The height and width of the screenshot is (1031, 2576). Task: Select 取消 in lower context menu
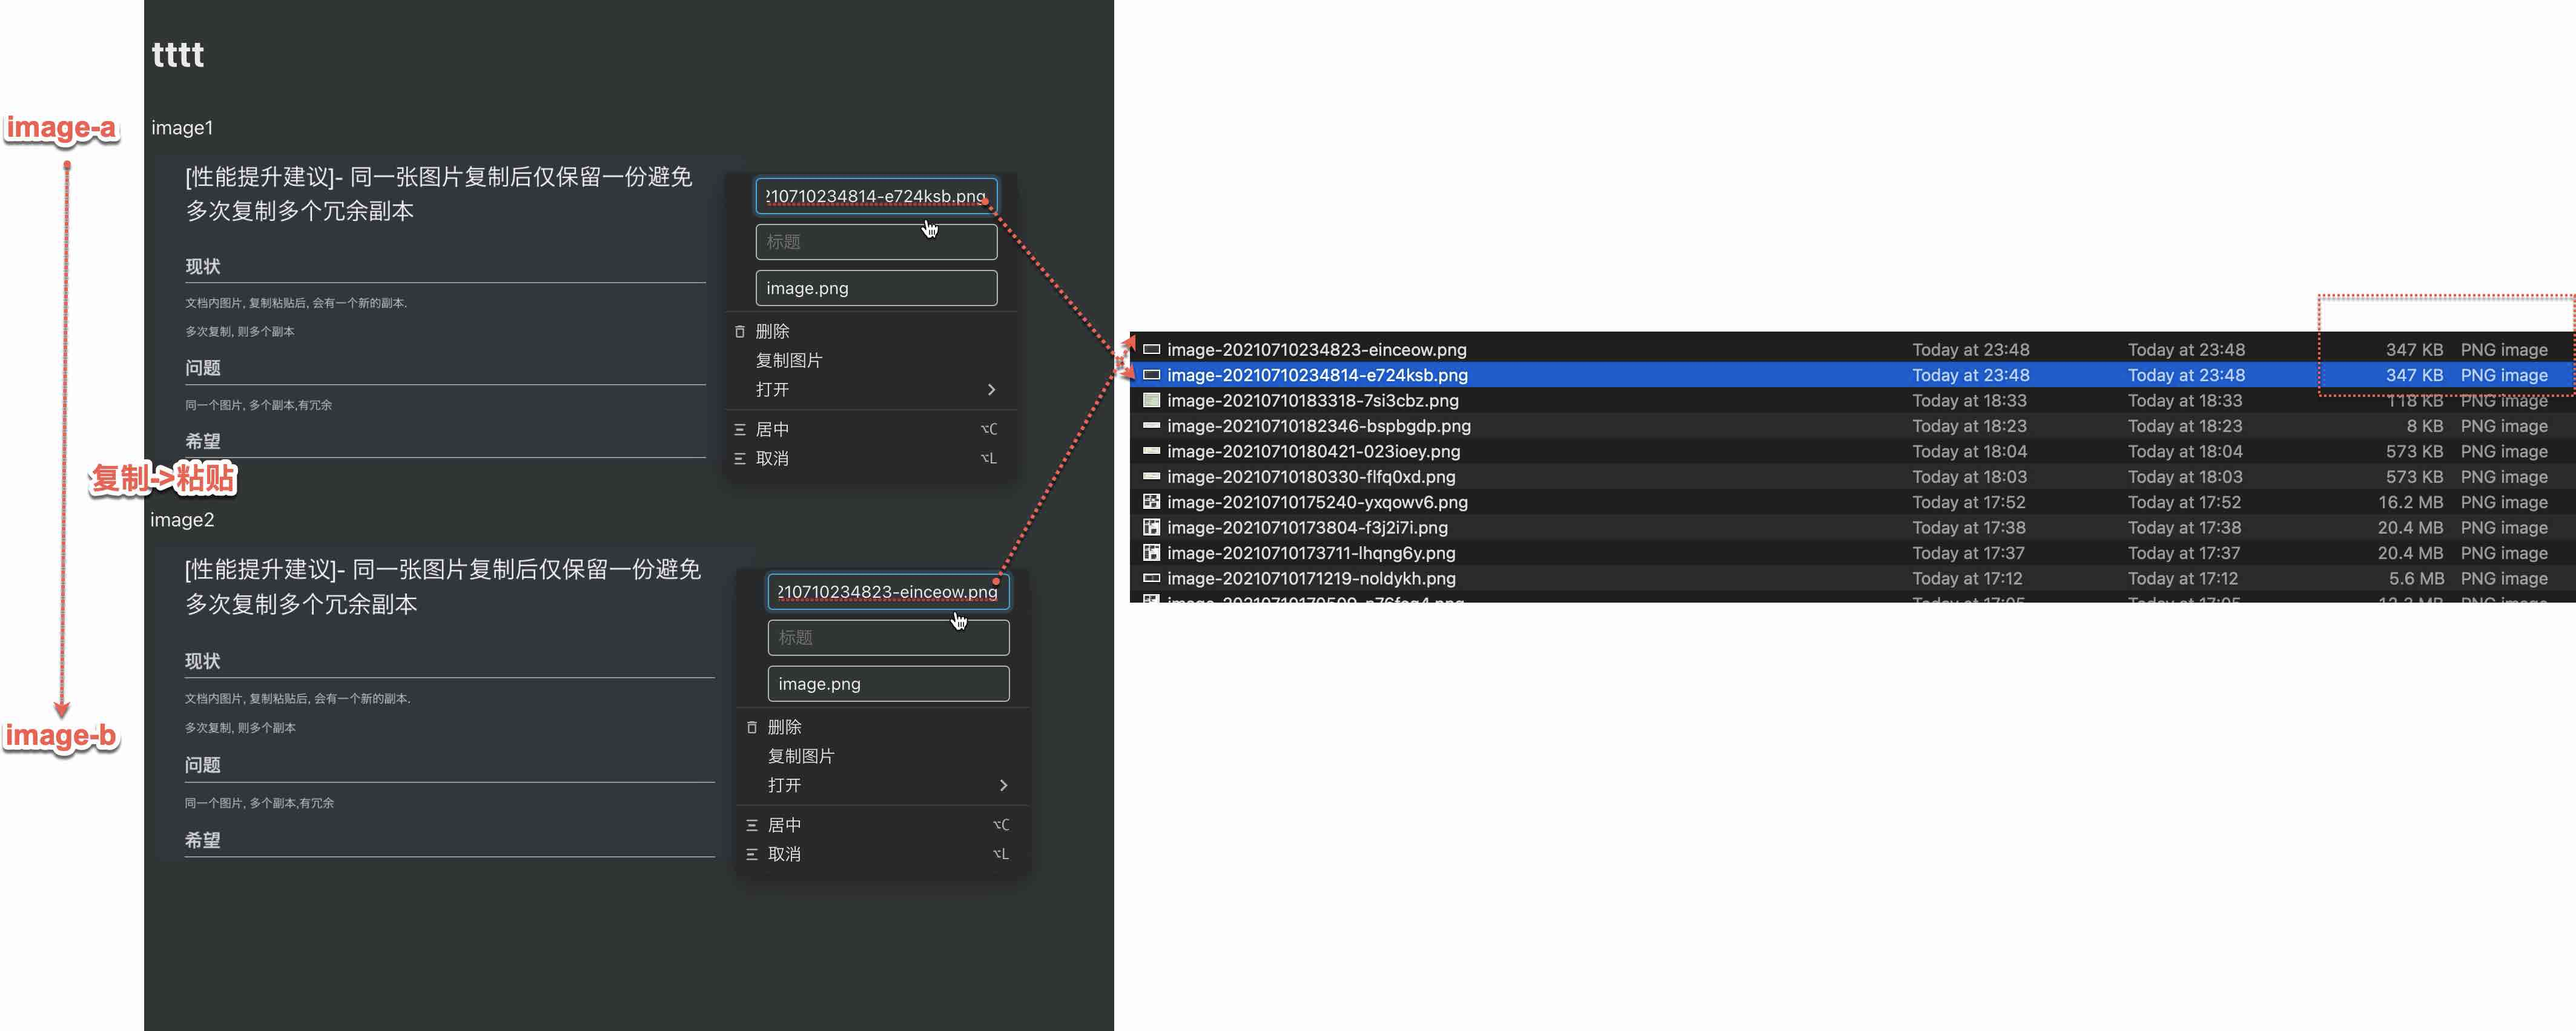point(785,854)
